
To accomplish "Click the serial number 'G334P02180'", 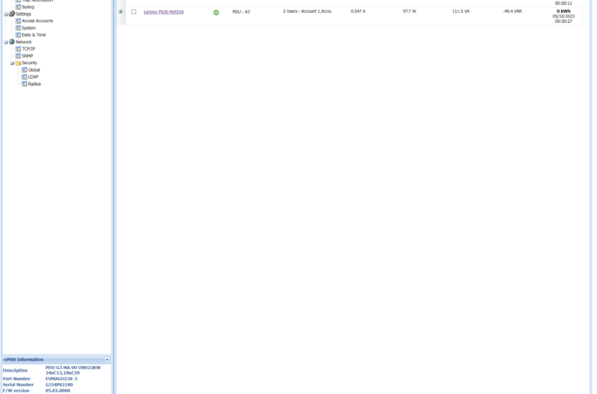I will click(x=59, y=385).
